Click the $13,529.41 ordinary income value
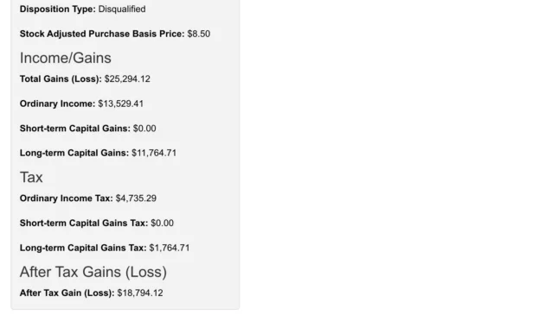 point(121,104)
